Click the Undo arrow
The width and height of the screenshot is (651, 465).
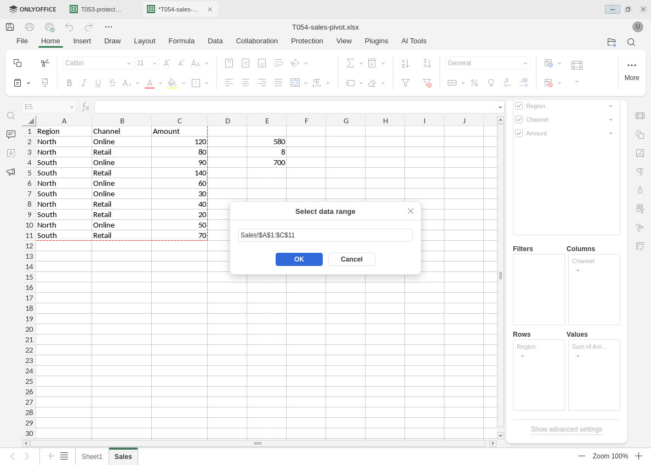(x=69, y=27)
